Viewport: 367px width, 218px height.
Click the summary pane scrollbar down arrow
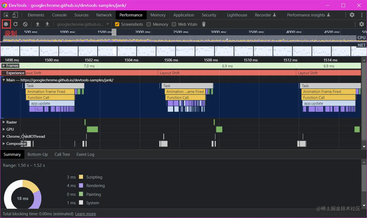[x=364, y=205]
